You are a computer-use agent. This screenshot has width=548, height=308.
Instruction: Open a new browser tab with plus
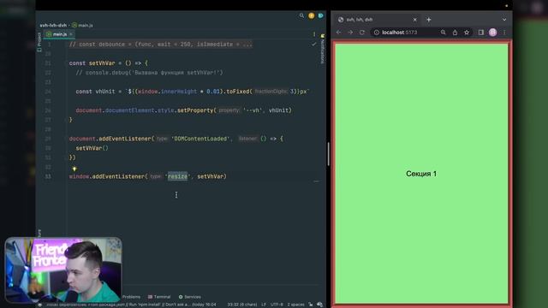[428, 20]
